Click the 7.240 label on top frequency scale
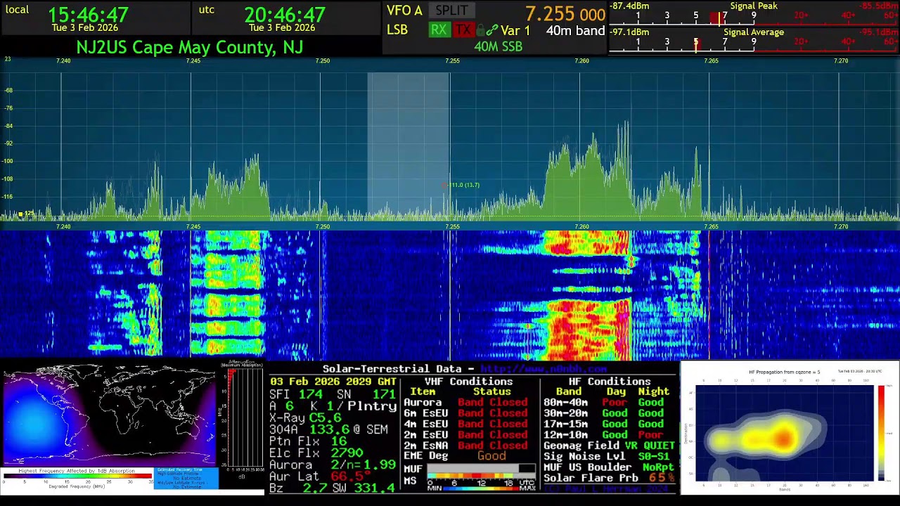900x506 pixels. [63, 61]
